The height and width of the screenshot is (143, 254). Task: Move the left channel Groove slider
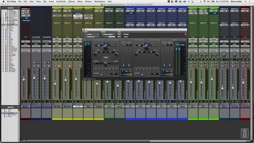pos(101,75)
